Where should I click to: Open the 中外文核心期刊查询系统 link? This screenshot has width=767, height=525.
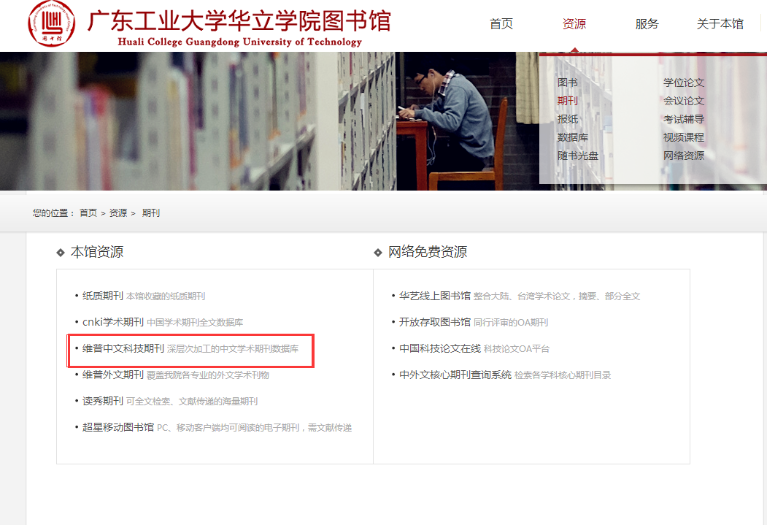click(x=455, y=375)
